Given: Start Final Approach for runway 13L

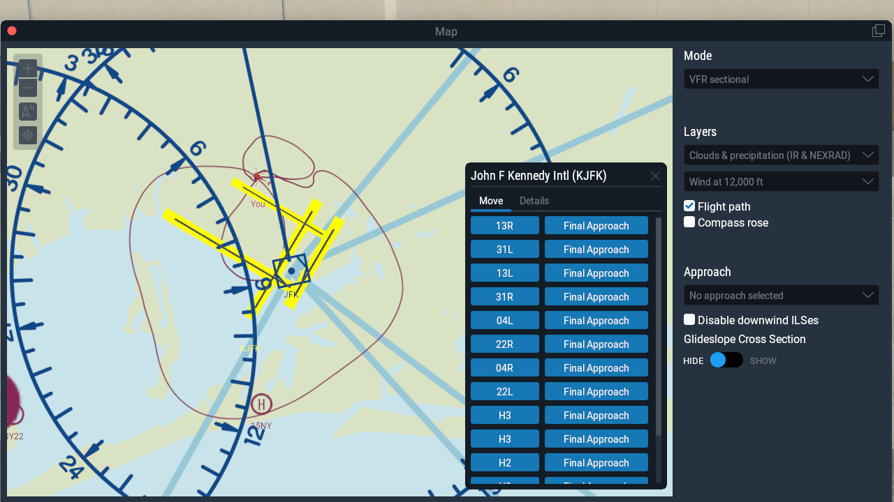Looking at the screenshot, I should (x=596, y=273).
